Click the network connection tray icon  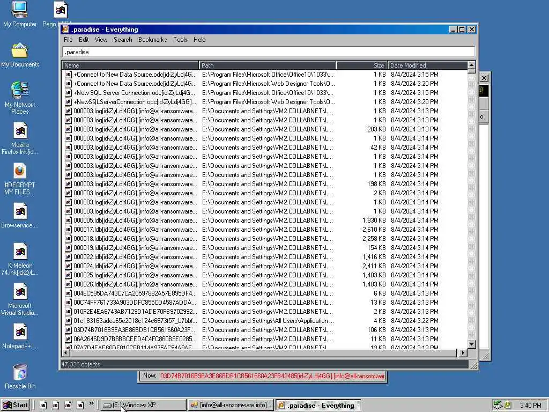coord(498,405)
